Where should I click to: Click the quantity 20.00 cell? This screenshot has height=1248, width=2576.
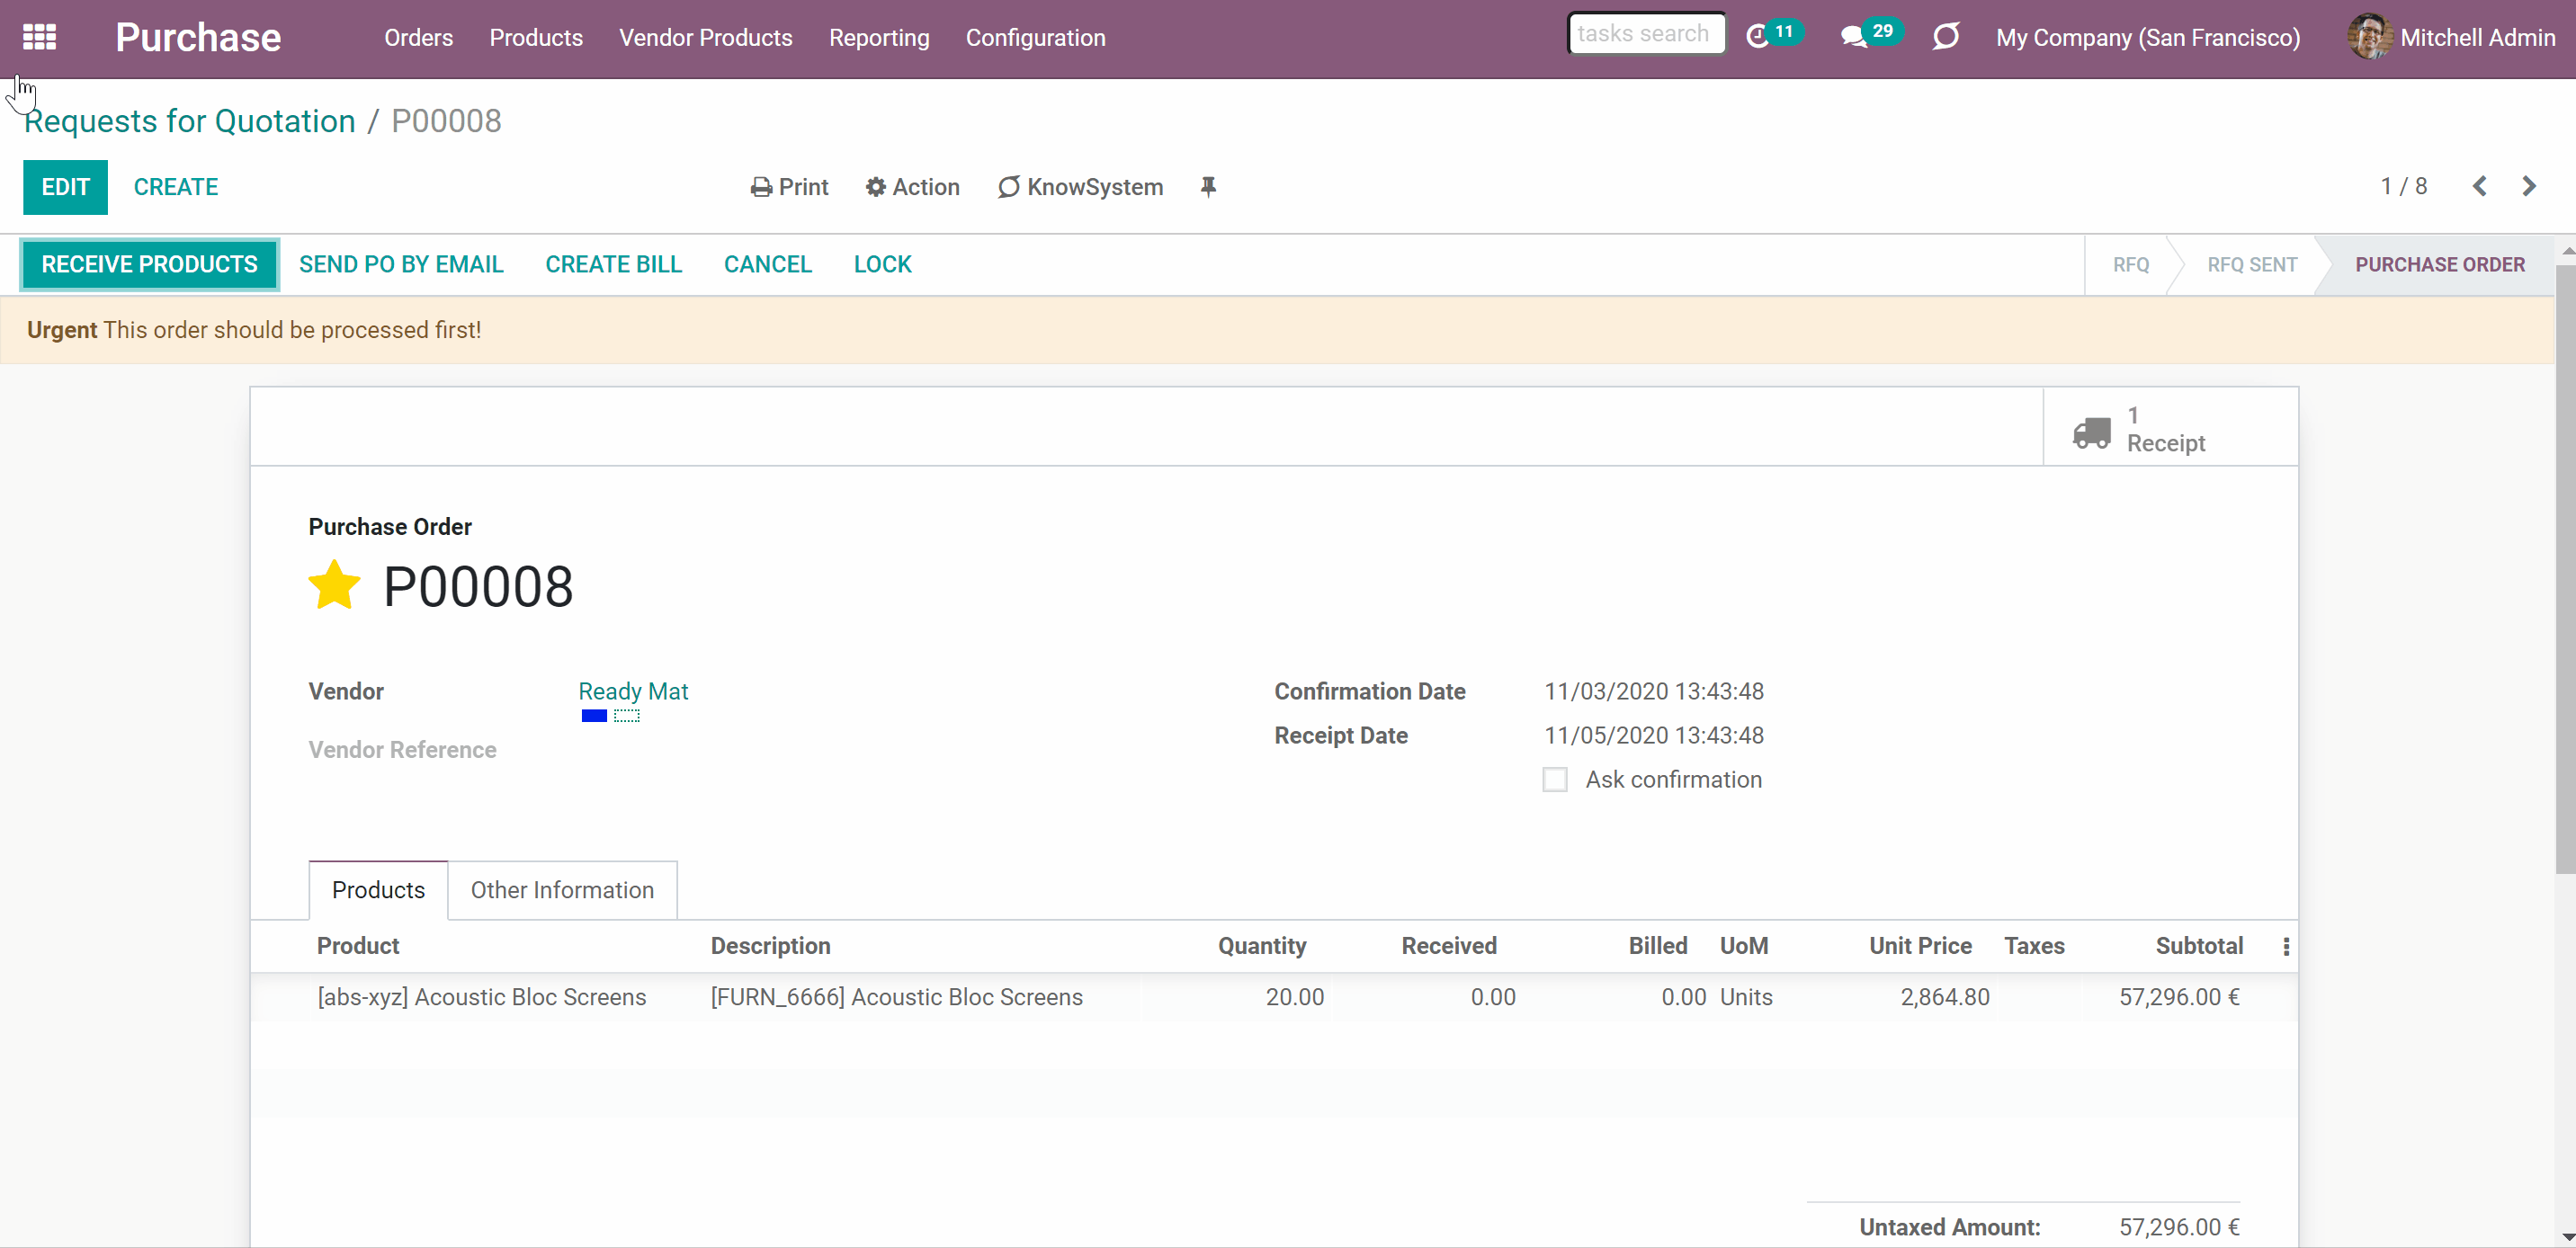point(1294,997)
